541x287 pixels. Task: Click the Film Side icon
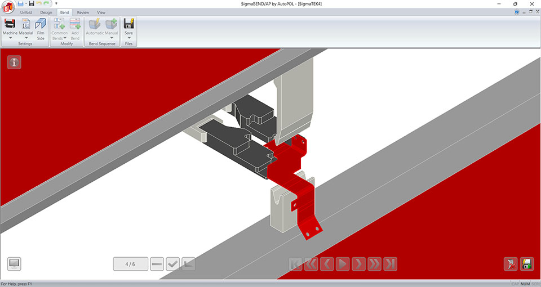coord(41,28)
